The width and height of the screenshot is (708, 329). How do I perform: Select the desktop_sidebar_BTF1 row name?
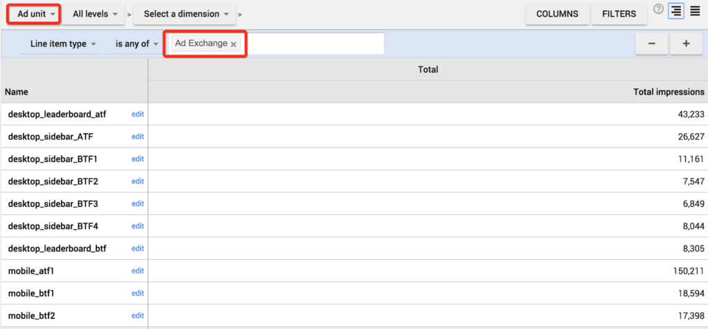click(53, 159)
